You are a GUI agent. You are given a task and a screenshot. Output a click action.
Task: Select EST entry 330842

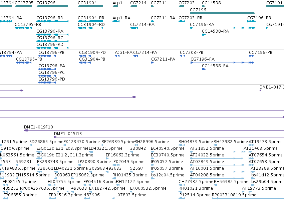coord(131,152)
